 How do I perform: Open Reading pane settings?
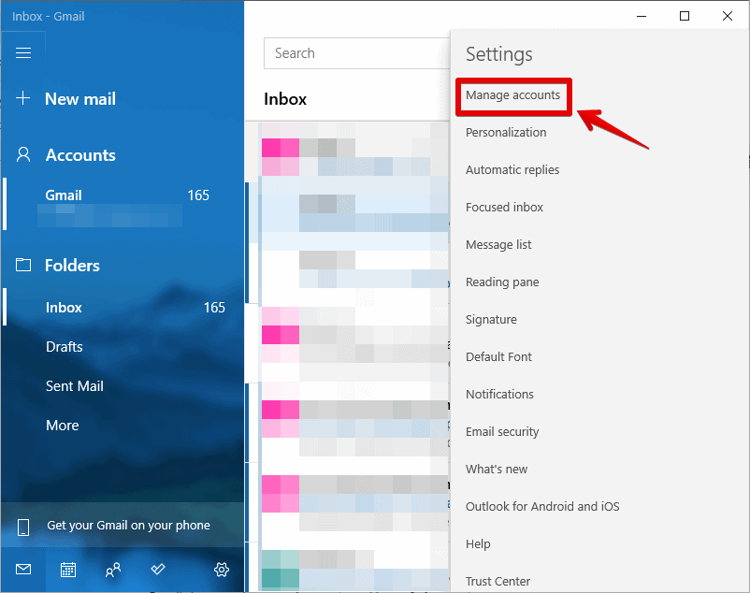pyautogui.click(x=502, y=282)
